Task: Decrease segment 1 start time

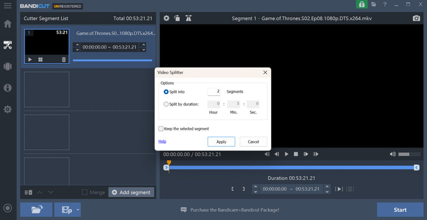Action: 77,50
